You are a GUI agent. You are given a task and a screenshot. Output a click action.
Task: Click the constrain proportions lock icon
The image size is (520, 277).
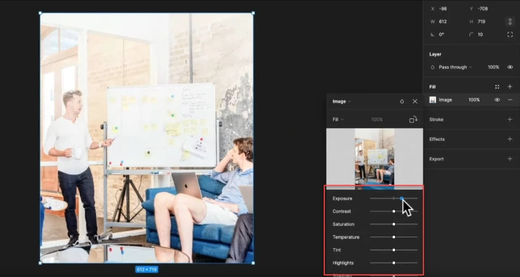pyautogui.click(x=510, y=22)
